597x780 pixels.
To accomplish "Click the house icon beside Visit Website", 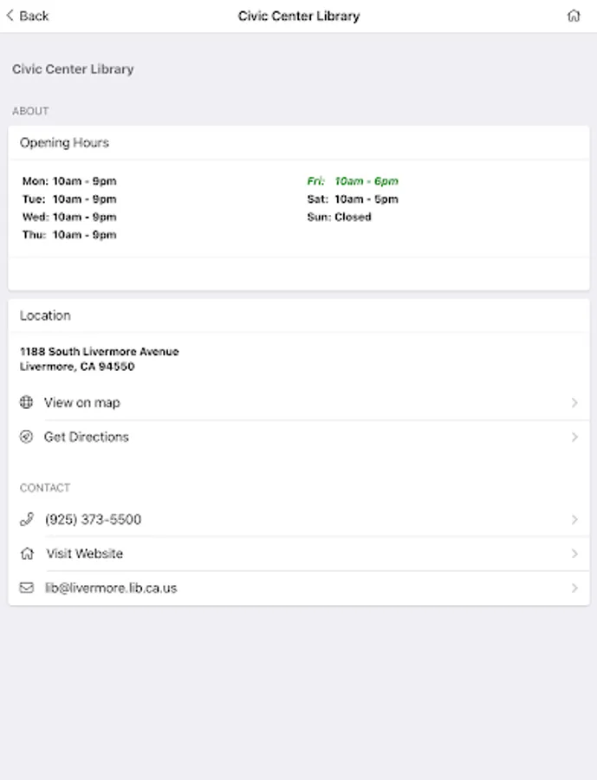I will 27,553.
